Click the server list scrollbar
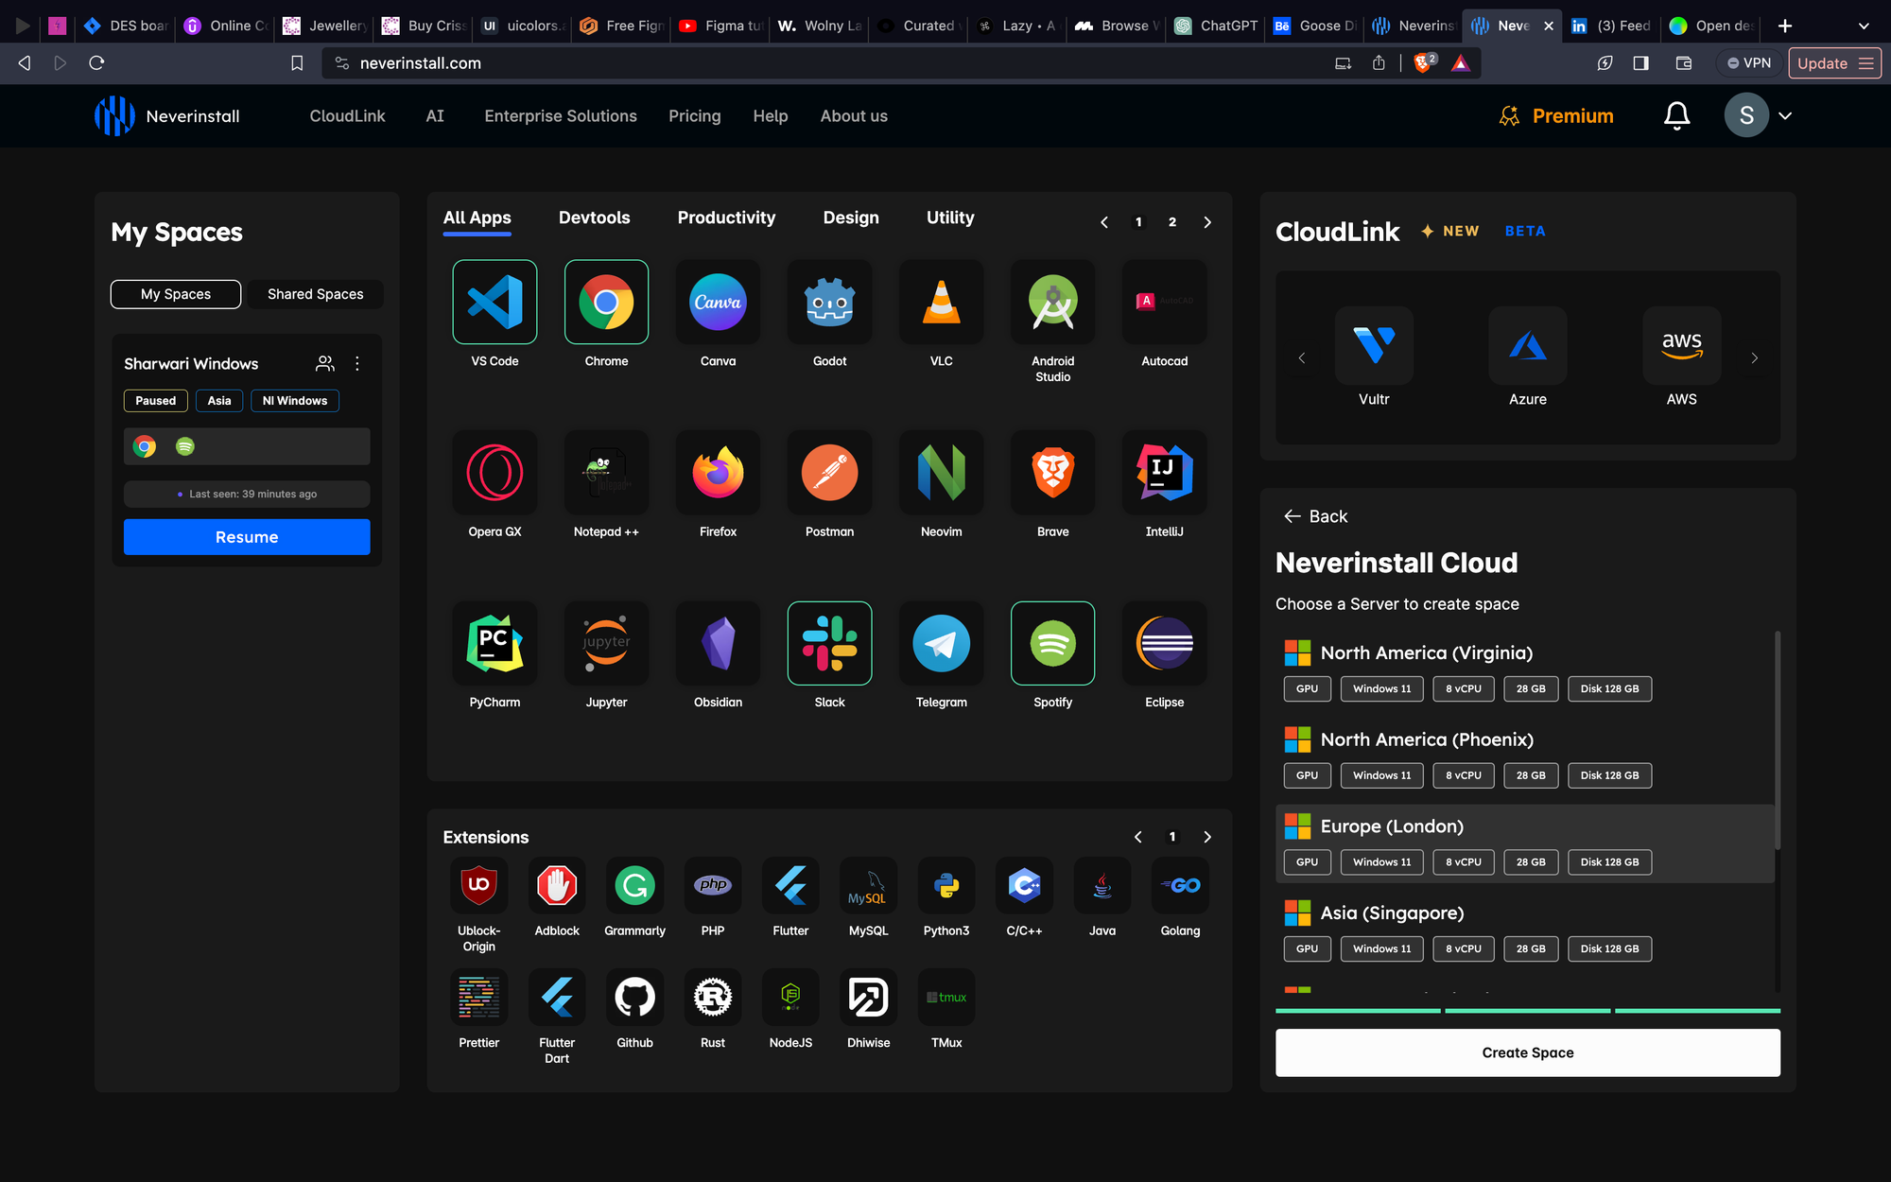This screenshot has height=1182, width=1891. (x=1778, y=739)
